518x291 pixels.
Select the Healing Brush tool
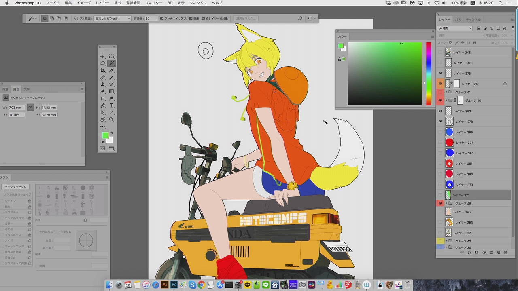point(103,78)
